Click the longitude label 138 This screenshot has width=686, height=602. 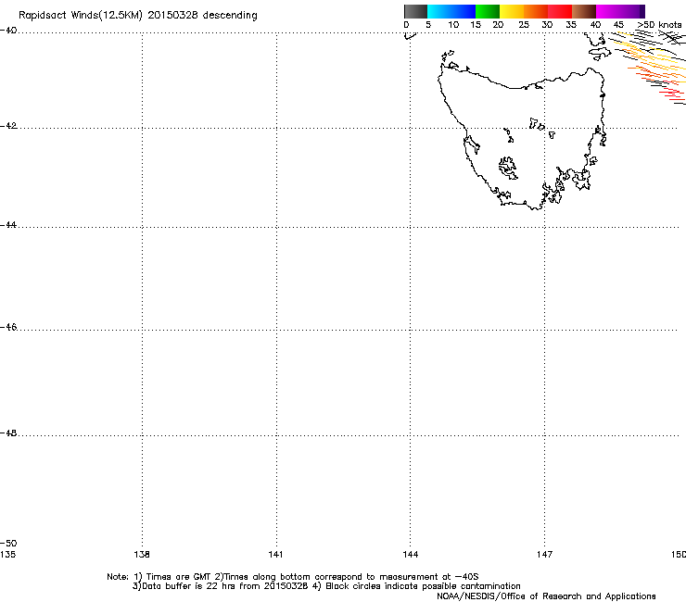142,555
